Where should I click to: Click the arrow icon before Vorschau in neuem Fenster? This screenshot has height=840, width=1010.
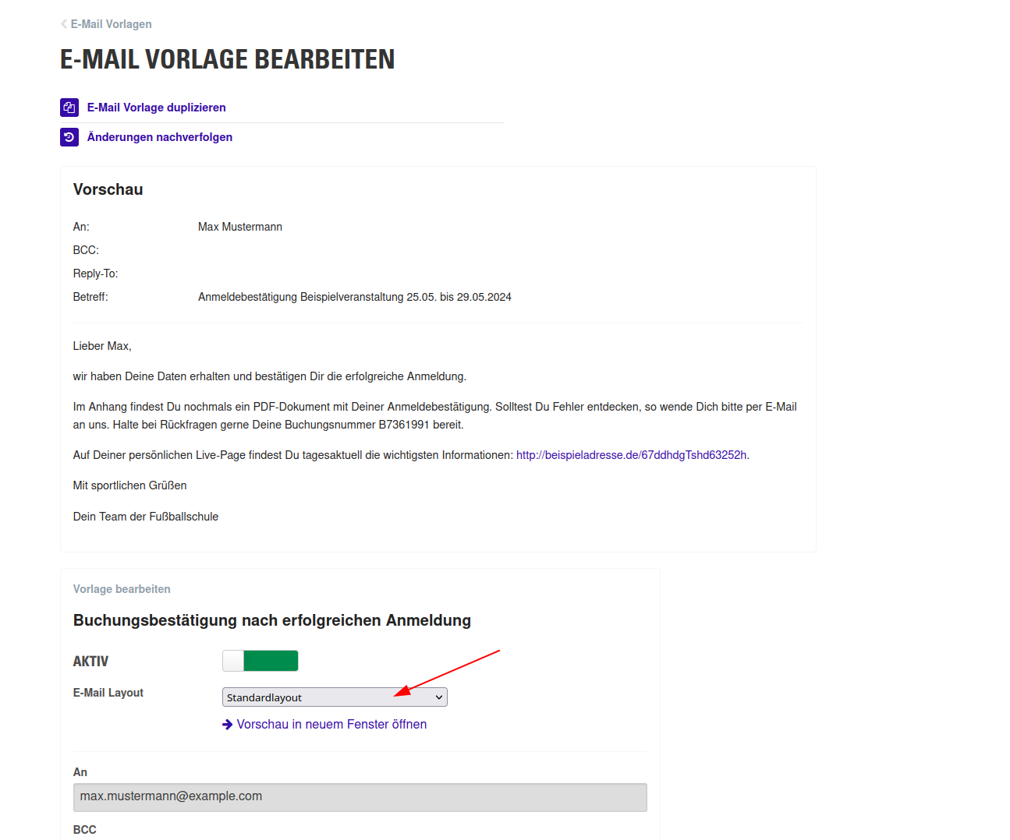(228, 725)
